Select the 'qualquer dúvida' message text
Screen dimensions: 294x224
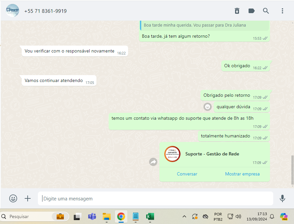click(x=233, y=107)
